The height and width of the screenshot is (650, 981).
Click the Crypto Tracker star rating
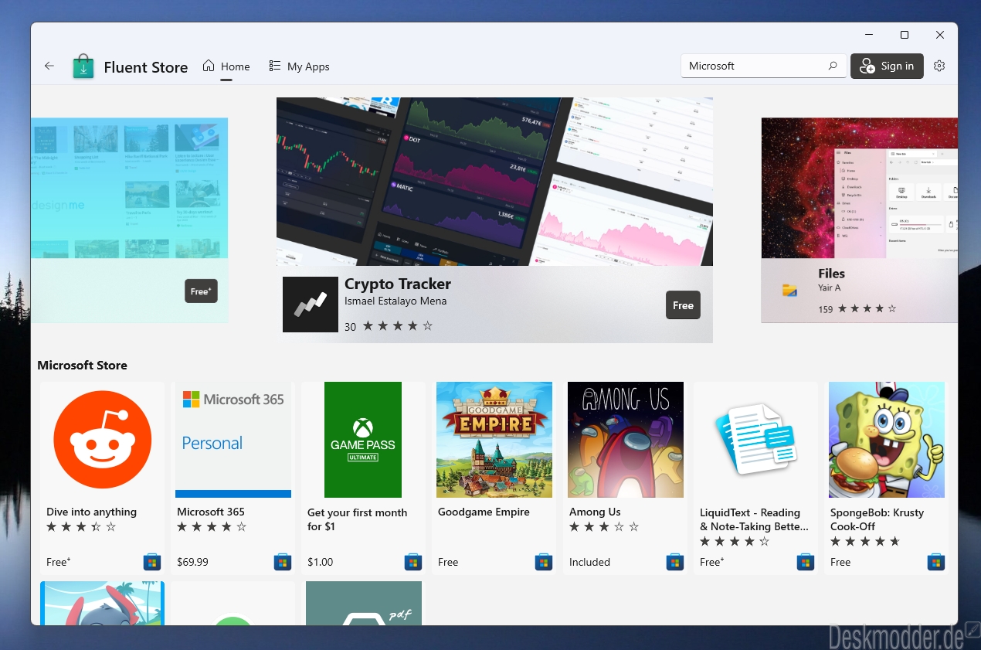click(398, 326)
